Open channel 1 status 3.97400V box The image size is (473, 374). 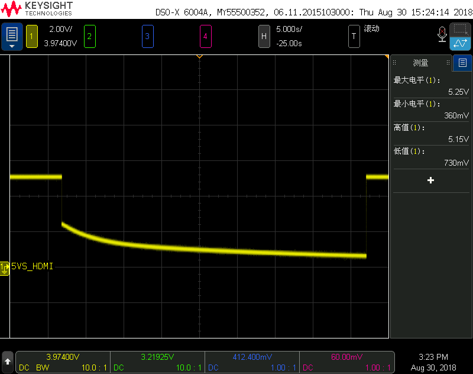tap(63, 362)
